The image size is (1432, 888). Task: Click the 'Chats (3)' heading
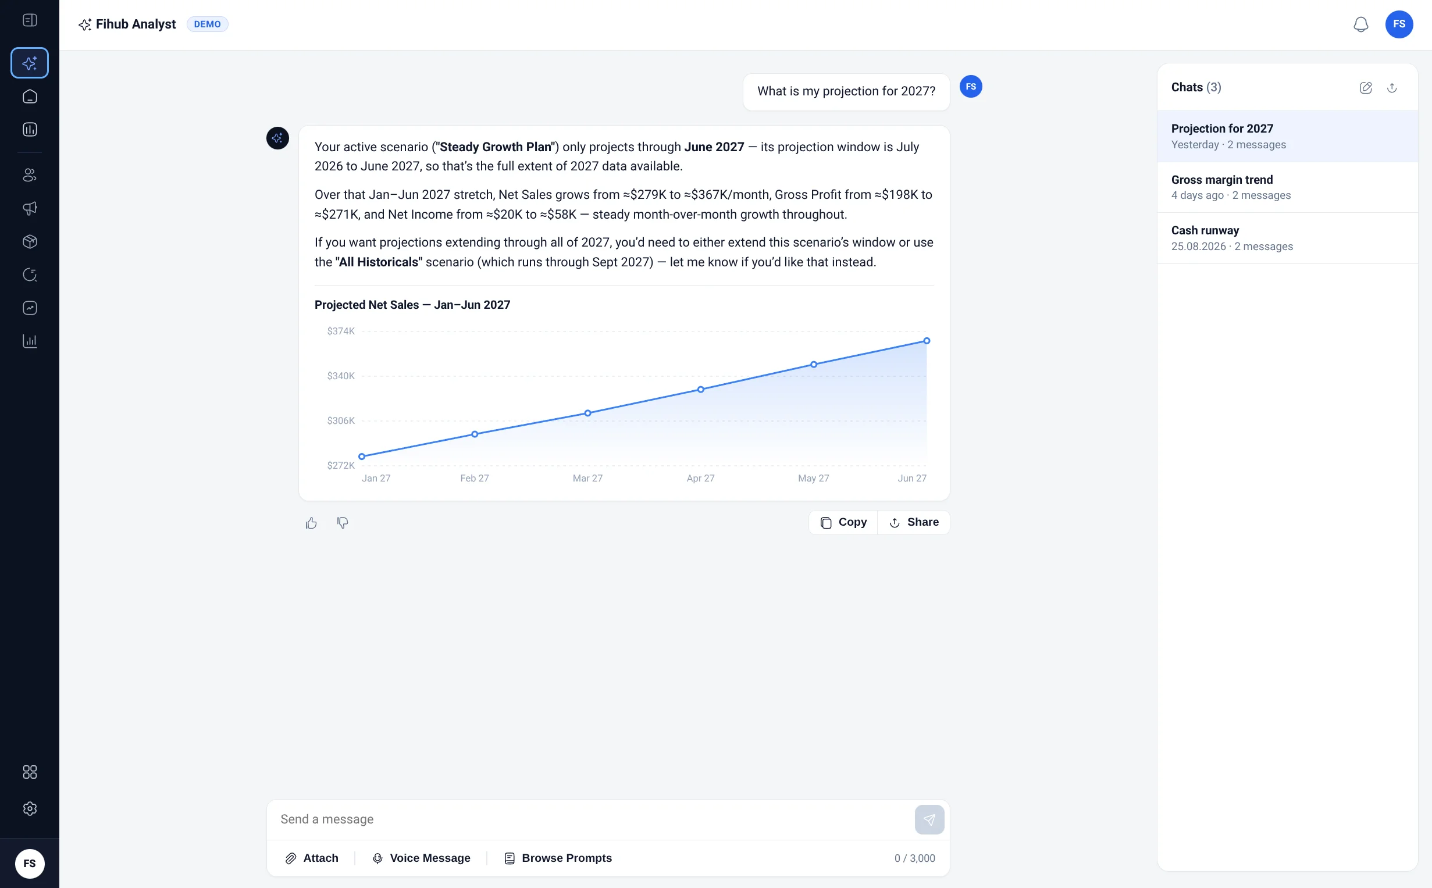[x=1196, y=87]
